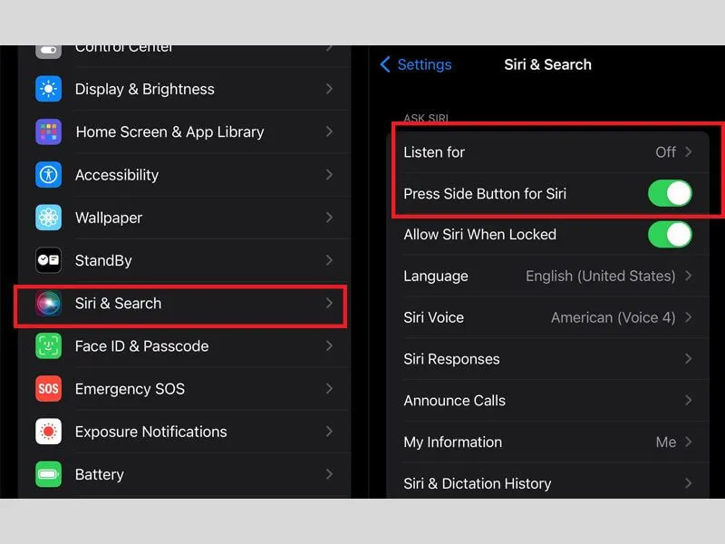Screen dimensions: 725x544
Task: Open Battery settings
Action: tap(184, 474)
